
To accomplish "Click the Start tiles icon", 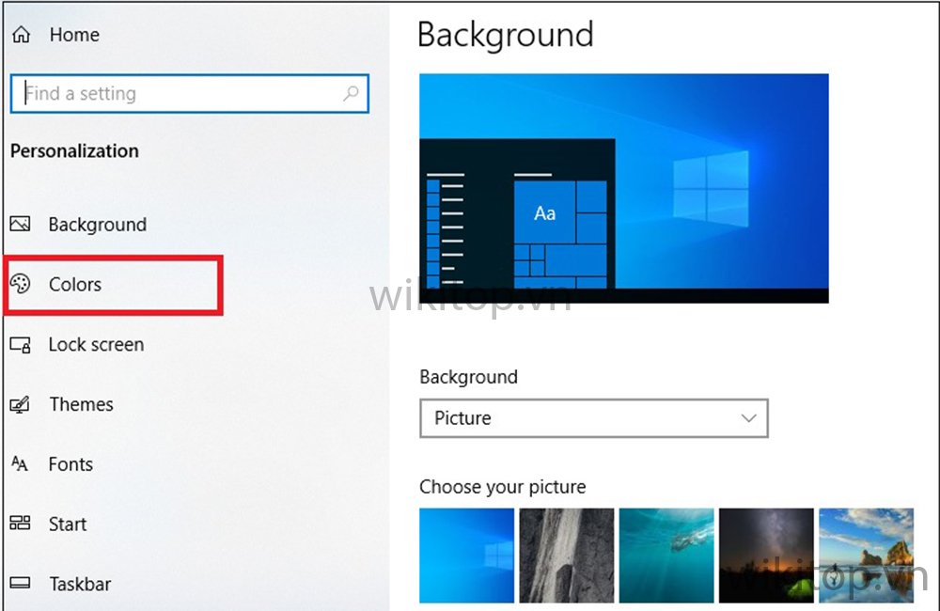I will [x=20, y=523].
